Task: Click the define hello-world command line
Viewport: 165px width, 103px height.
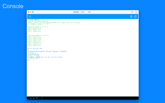Action: 48,51
